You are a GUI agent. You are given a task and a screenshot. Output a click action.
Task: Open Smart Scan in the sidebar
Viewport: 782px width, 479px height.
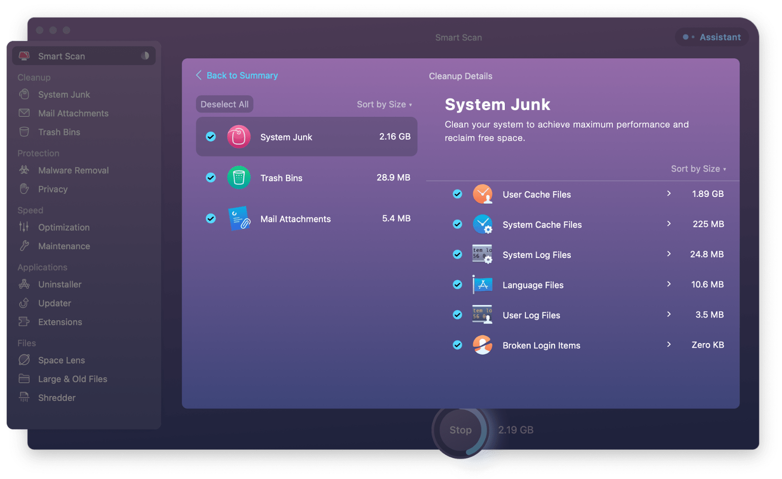[84, 56]
